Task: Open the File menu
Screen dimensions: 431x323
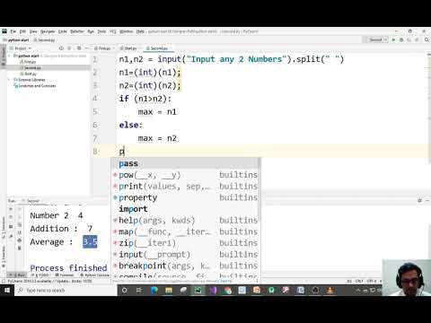Action: tap(13, 31)
